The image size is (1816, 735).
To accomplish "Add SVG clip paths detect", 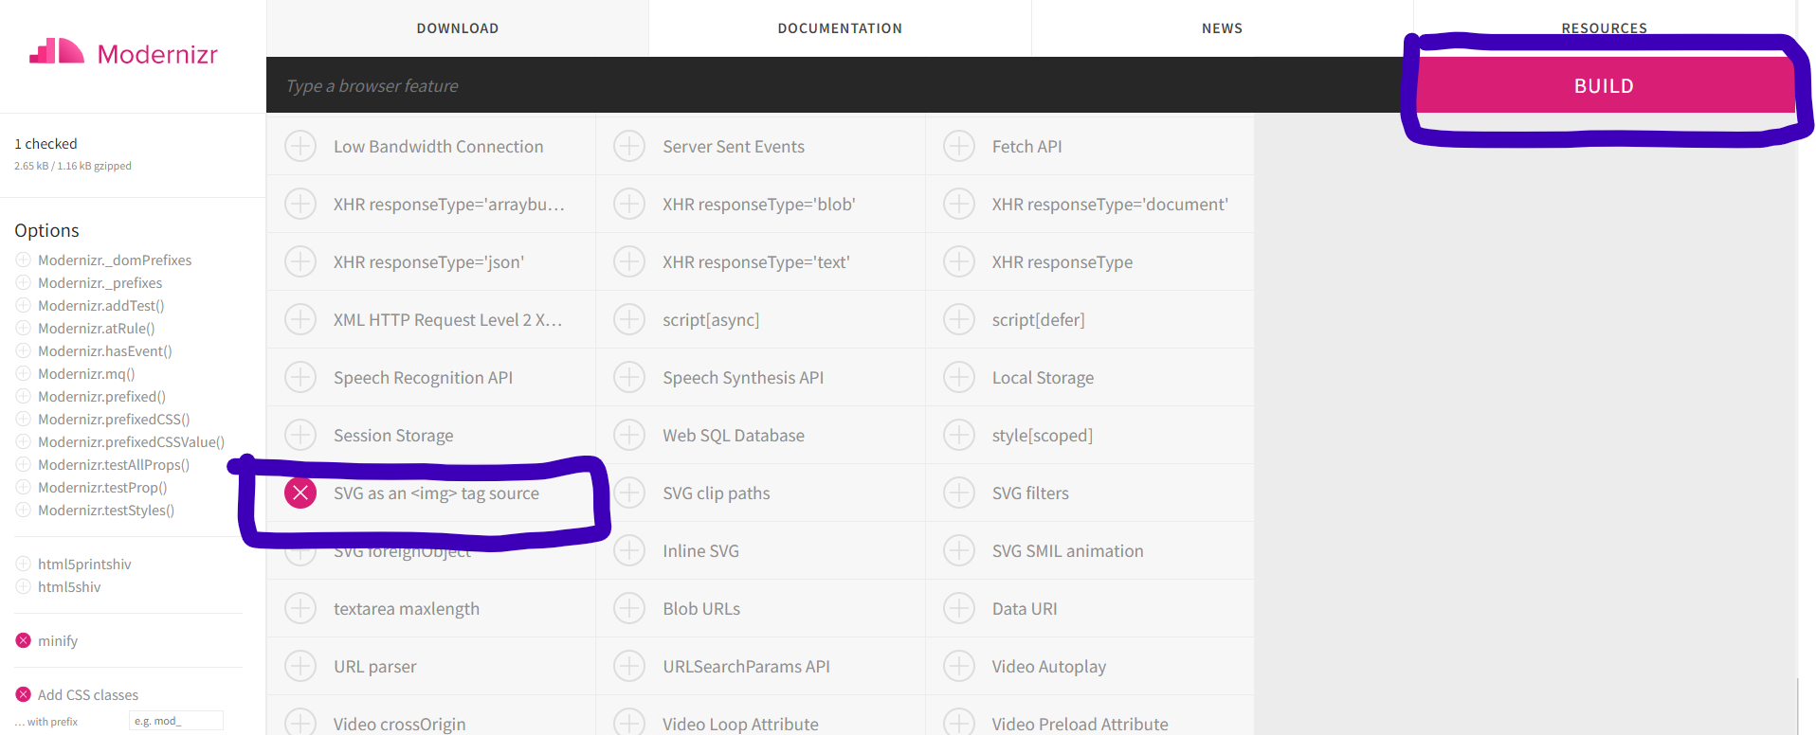I will [629, 493].
